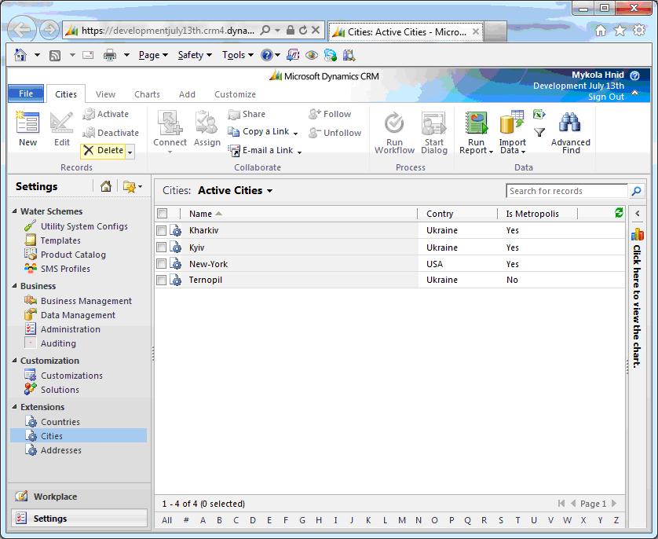658x539 pixels.
Task: Open help question mark icon
Action: pos(634,75)
